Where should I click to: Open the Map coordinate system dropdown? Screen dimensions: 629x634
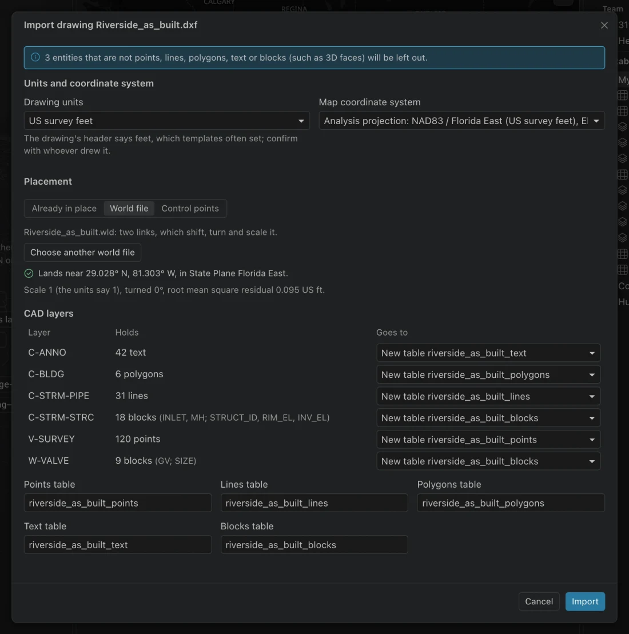point(461,121)
